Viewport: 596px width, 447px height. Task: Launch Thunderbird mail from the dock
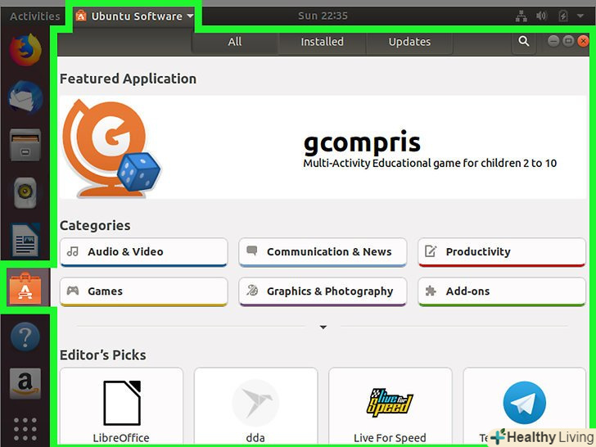25,97
